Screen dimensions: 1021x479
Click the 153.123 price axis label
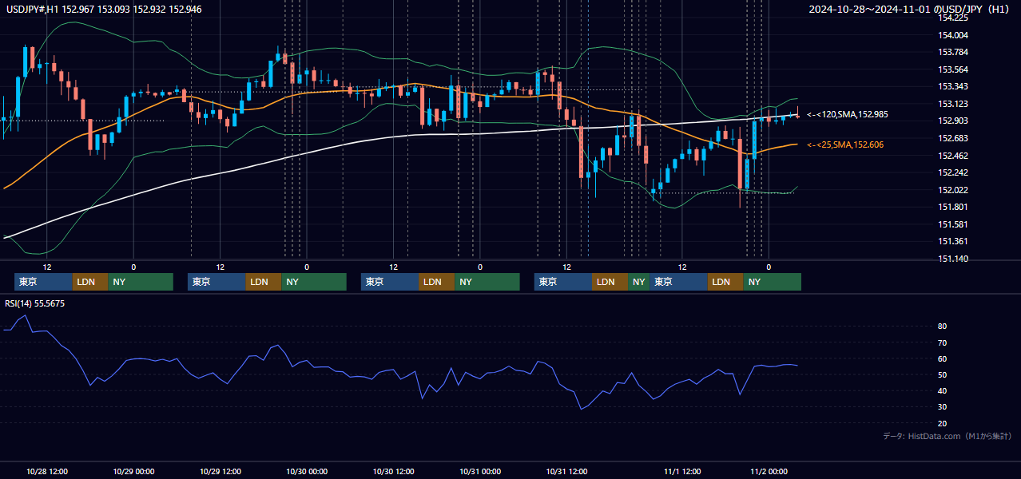click(953, 104)
